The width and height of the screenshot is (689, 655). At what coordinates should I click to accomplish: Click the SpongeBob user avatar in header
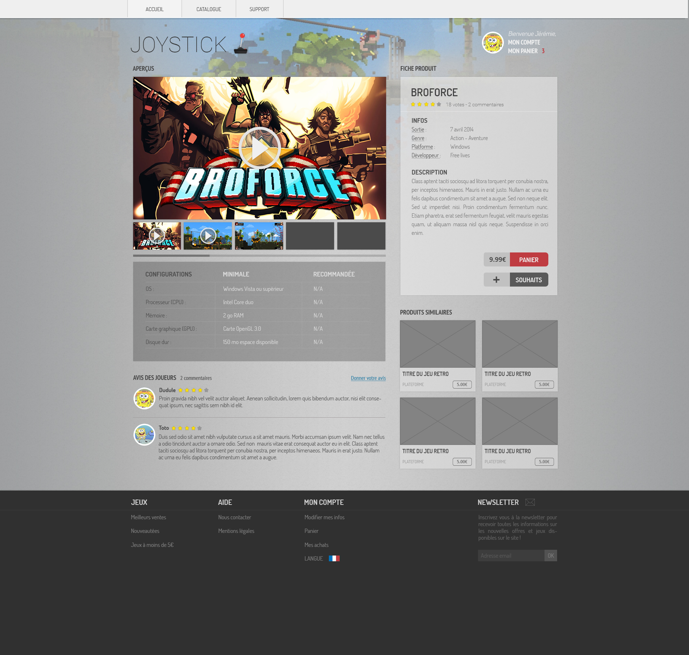(x=492, y=42)
